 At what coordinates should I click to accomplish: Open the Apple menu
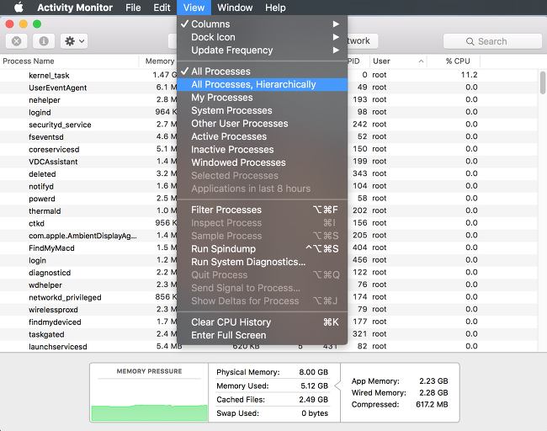(x=19, y=8)
